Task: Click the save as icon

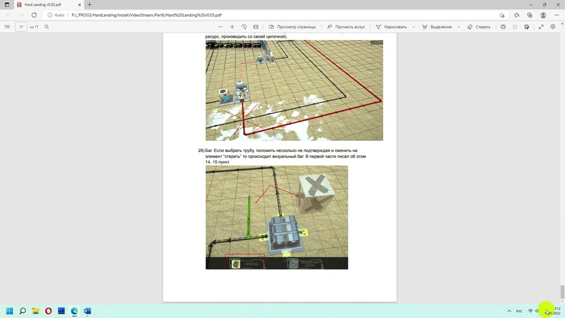Action: coord(527,27)
